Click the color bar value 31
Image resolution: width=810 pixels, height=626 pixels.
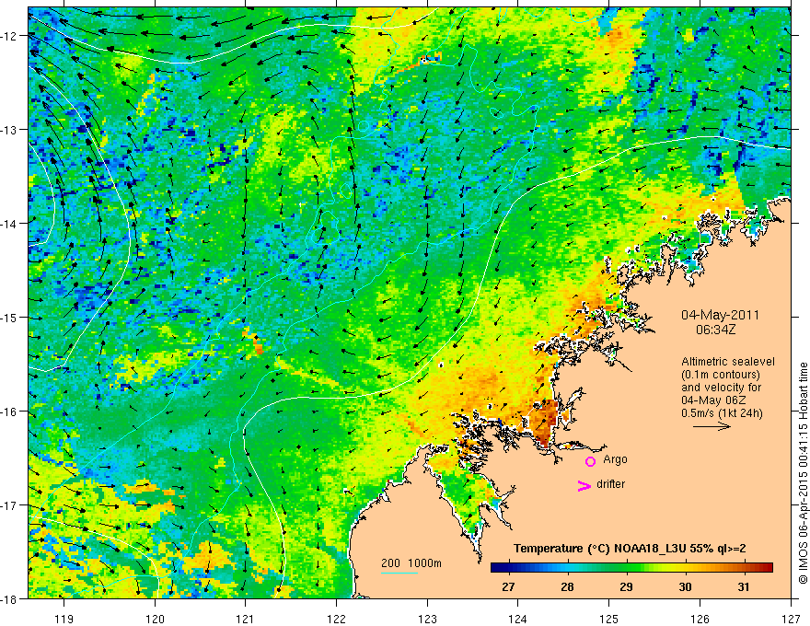point(744,586)
